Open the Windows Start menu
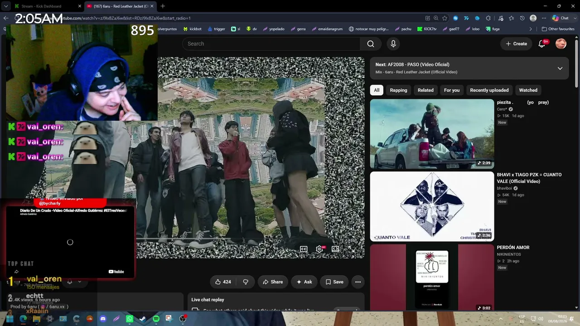 coord(10,319)
